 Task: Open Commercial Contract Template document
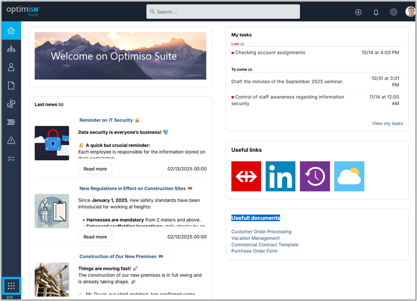click(x=265, y=244)
